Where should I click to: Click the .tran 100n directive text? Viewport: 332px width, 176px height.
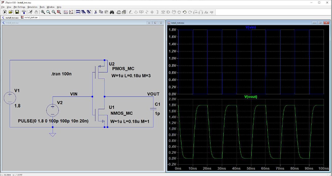[62, 74]
